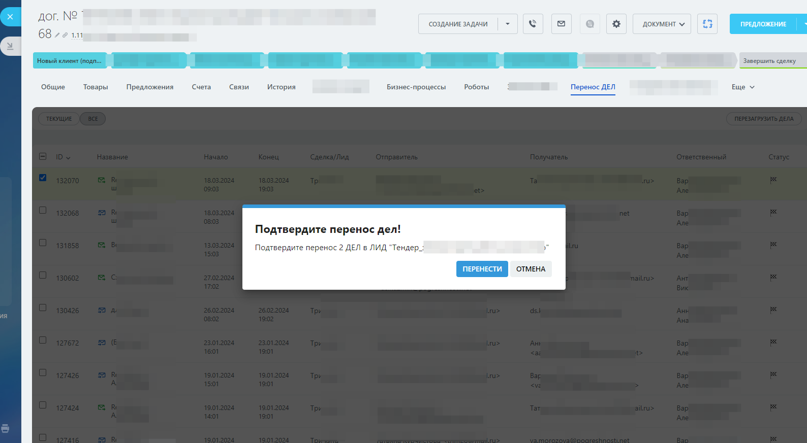Click the collapse arrow icon below the X

[10, 46]
